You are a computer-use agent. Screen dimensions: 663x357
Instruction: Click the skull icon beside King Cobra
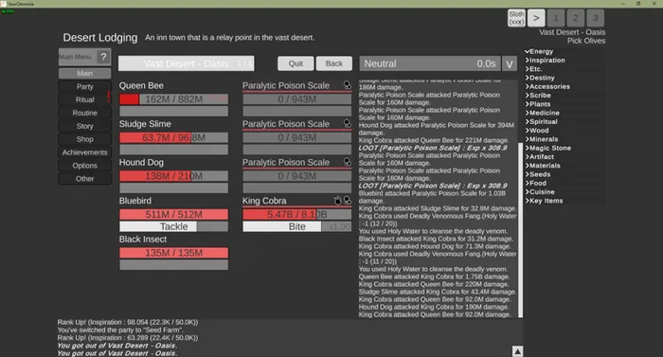click(x=348, y=201)
